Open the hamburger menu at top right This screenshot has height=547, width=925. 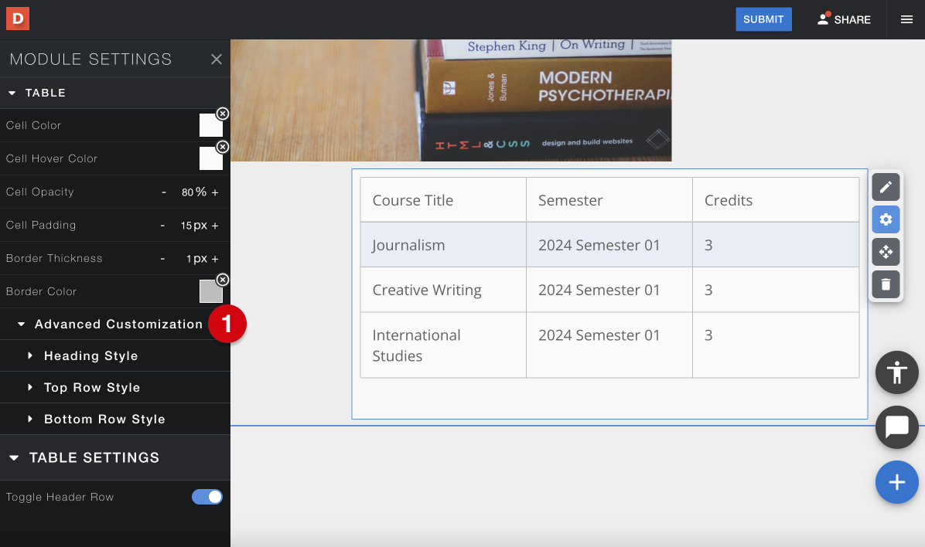(906, 19)
